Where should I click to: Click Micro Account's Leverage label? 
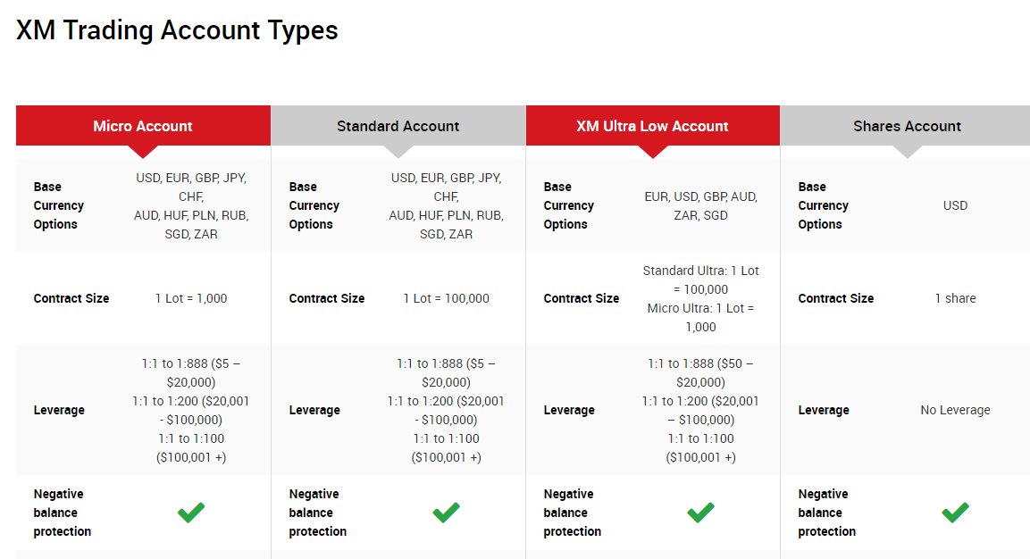click(x=59, y=410)
